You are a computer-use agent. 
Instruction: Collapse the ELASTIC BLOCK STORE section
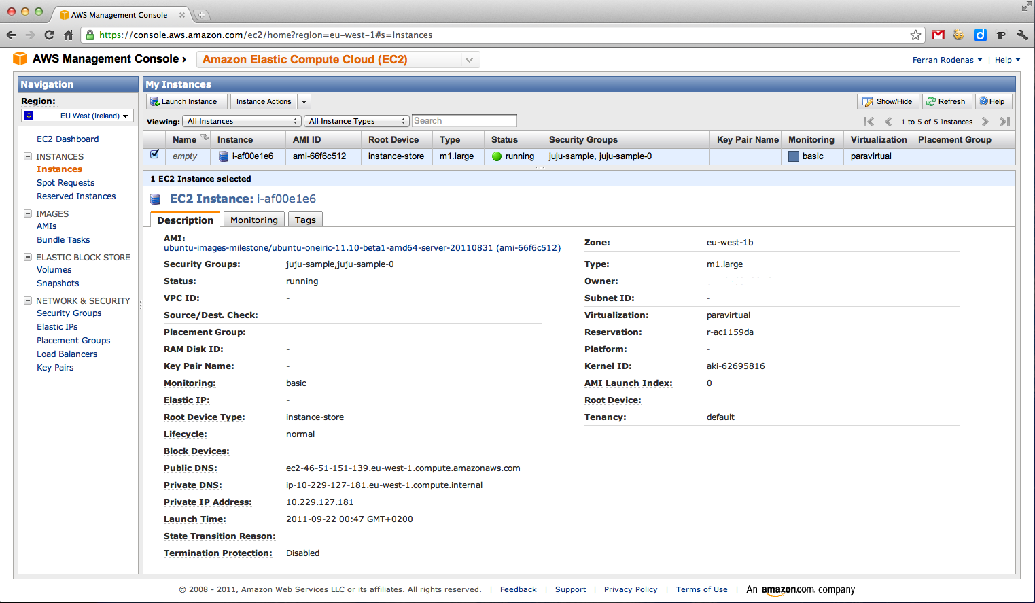[x=28, y=257]
